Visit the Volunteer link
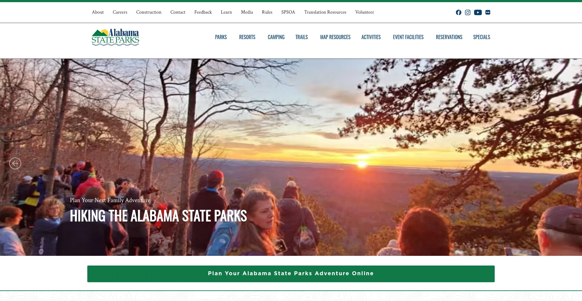 coord(365,12)
